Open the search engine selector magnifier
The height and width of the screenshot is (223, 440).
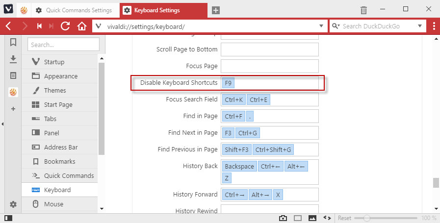coord(335,26)
